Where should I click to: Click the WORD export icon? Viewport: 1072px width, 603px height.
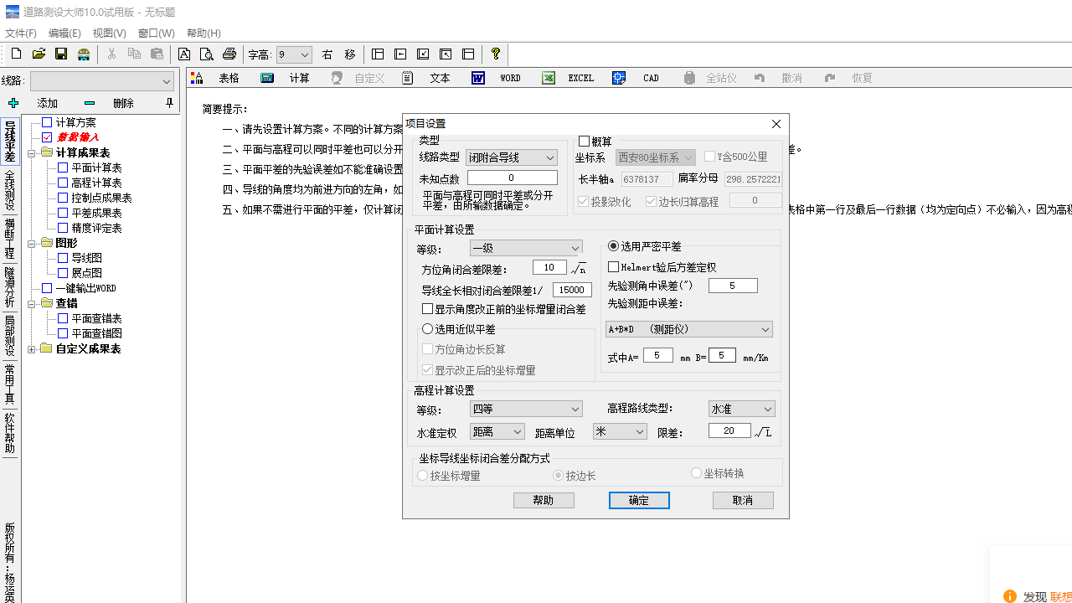(478, 78)
